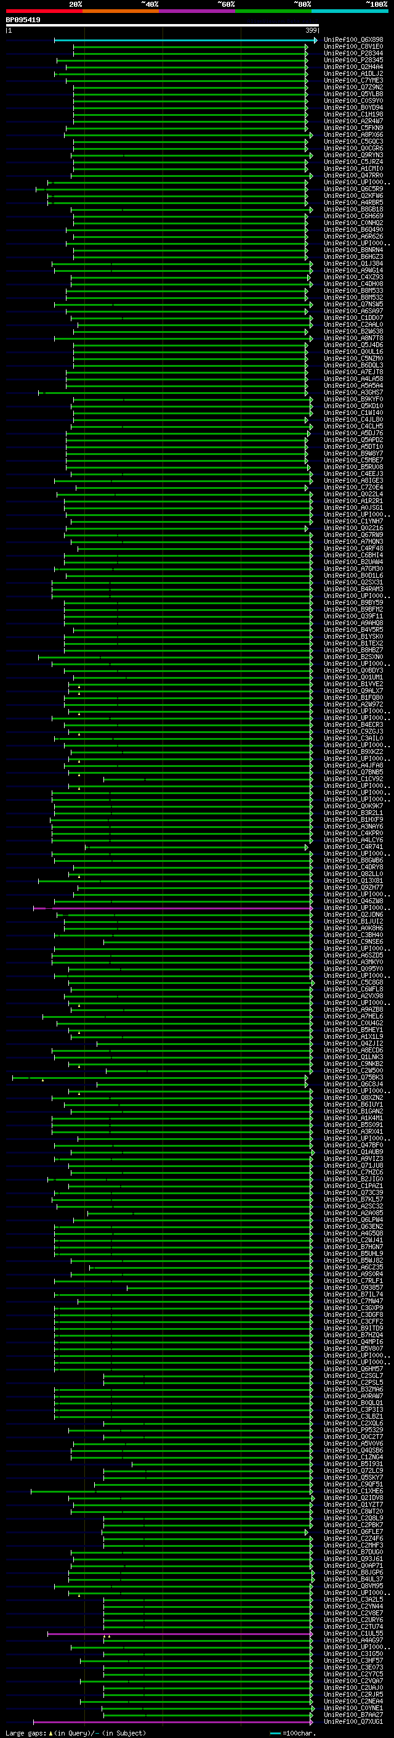Select the UniRef100_Q2H4A4 entry
The height and width of the screenshot is (1738, 394).
point(353,67)
